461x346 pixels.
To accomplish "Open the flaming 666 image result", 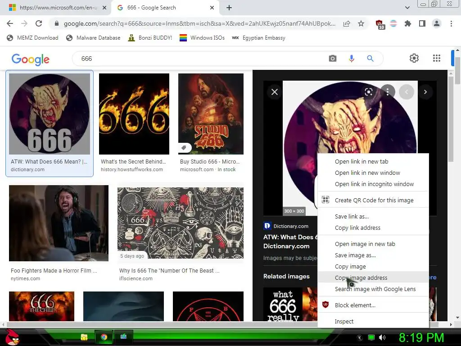I will (134, 114).
